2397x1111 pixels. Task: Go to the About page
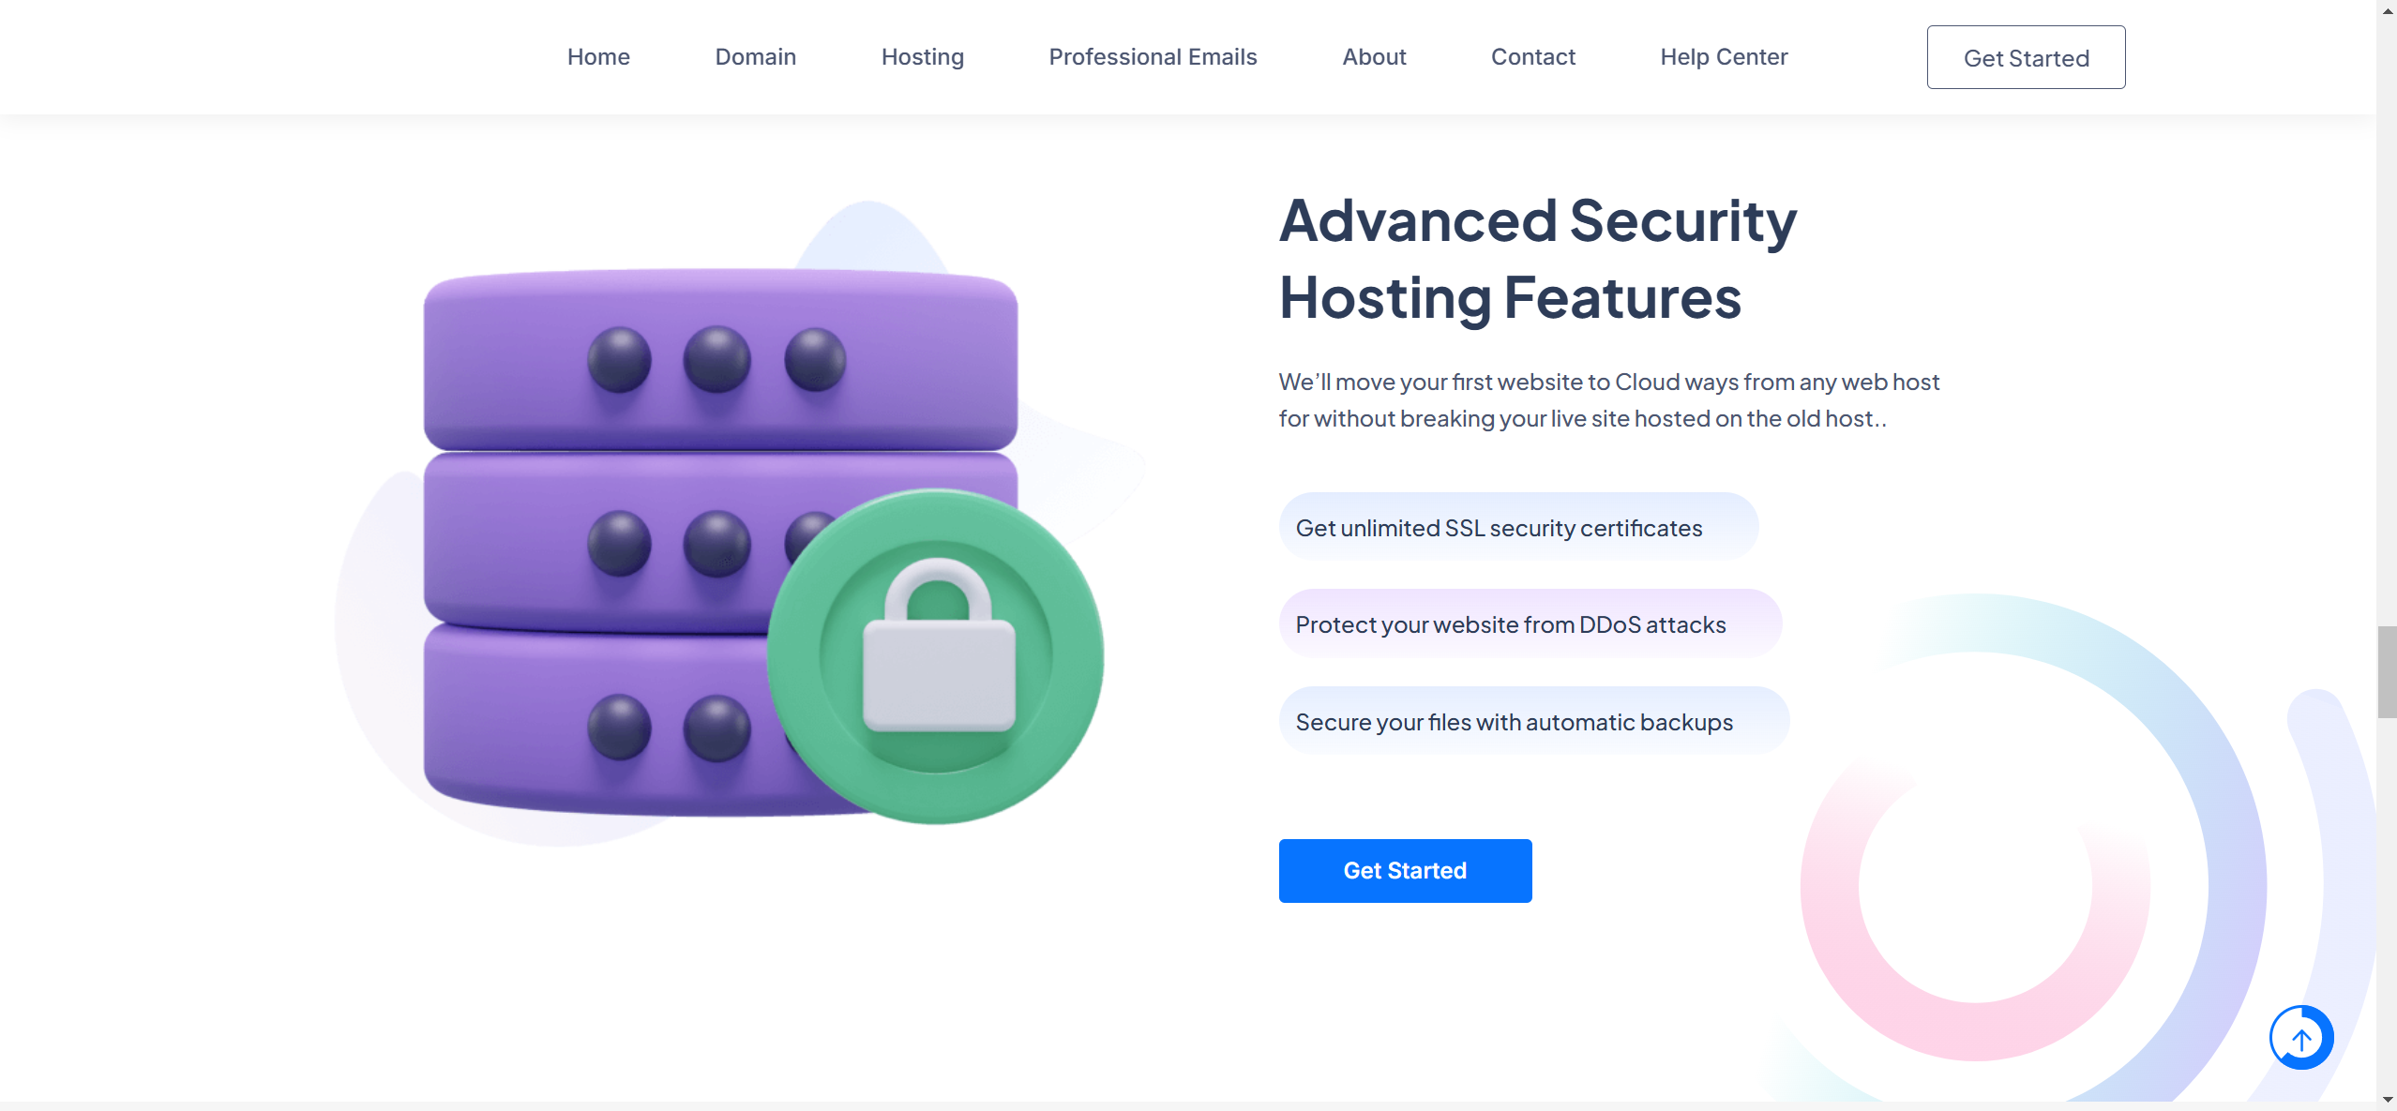(1374, 57)
